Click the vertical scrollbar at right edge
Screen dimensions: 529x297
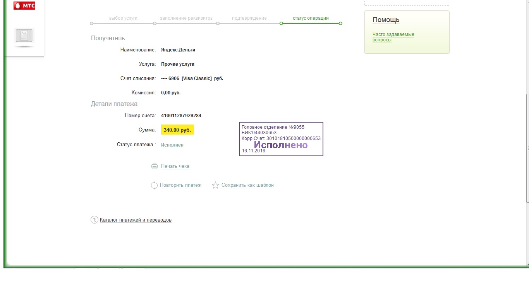click(527, 148)
